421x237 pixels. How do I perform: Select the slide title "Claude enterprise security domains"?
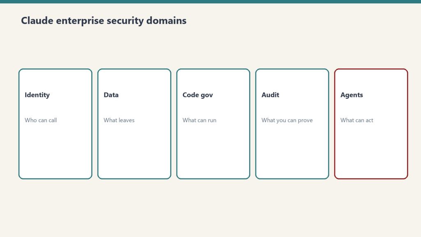click(x=104, y=21)
